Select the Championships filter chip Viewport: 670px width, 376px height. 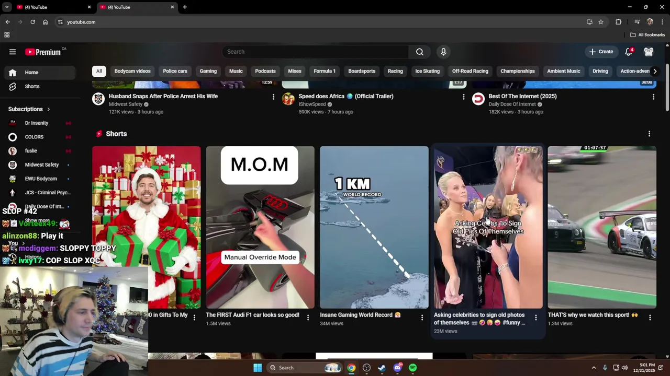(x=518, y=71)
